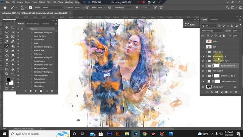Expand the Set Selection step
243x137 pixels.
[31, 40]
